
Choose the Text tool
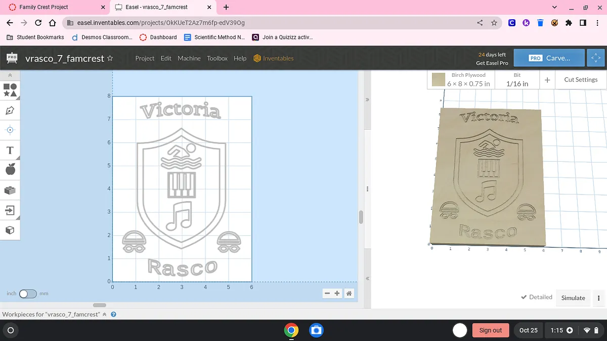(10, 151)
